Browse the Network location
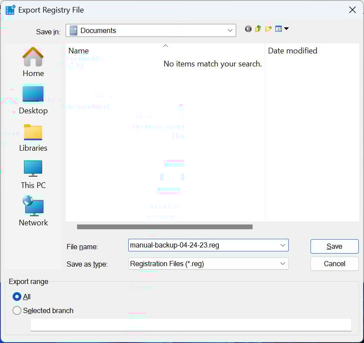 (x=33, y=211)
